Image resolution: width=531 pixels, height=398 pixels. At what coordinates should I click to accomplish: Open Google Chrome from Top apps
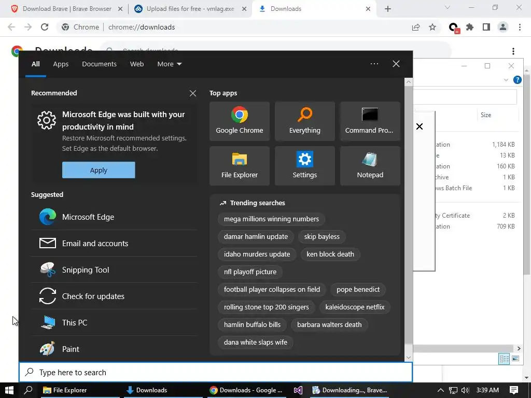tap(240, 121)
